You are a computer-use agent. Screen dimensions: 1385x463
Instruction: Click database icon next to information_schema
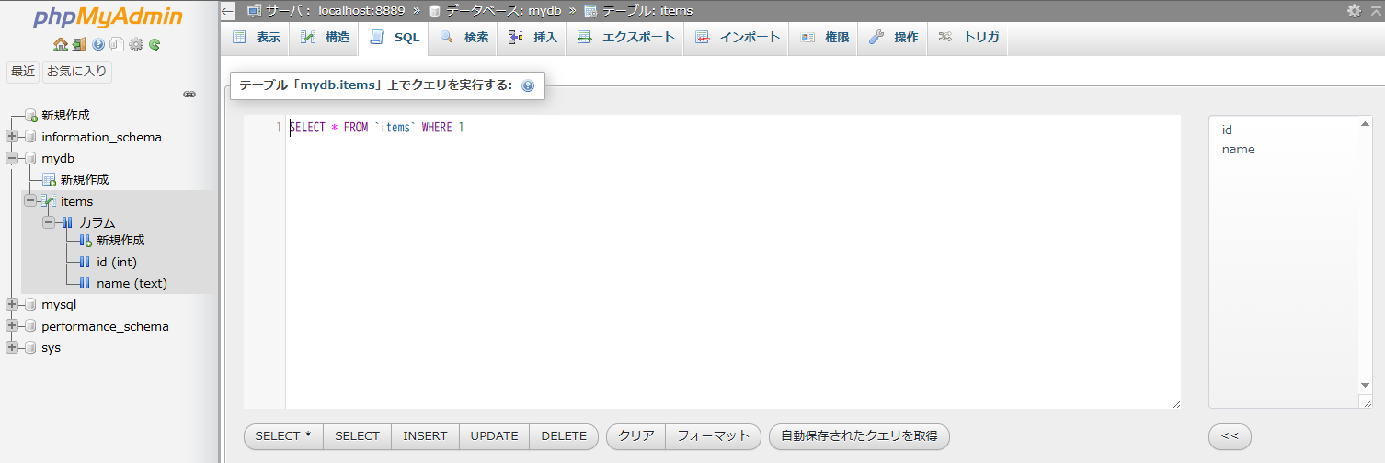(31, 137)
